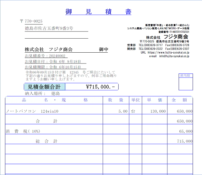Click Fax(088)626-3728 number
This screenshot has width=202, height=175.
coord(177,45)
